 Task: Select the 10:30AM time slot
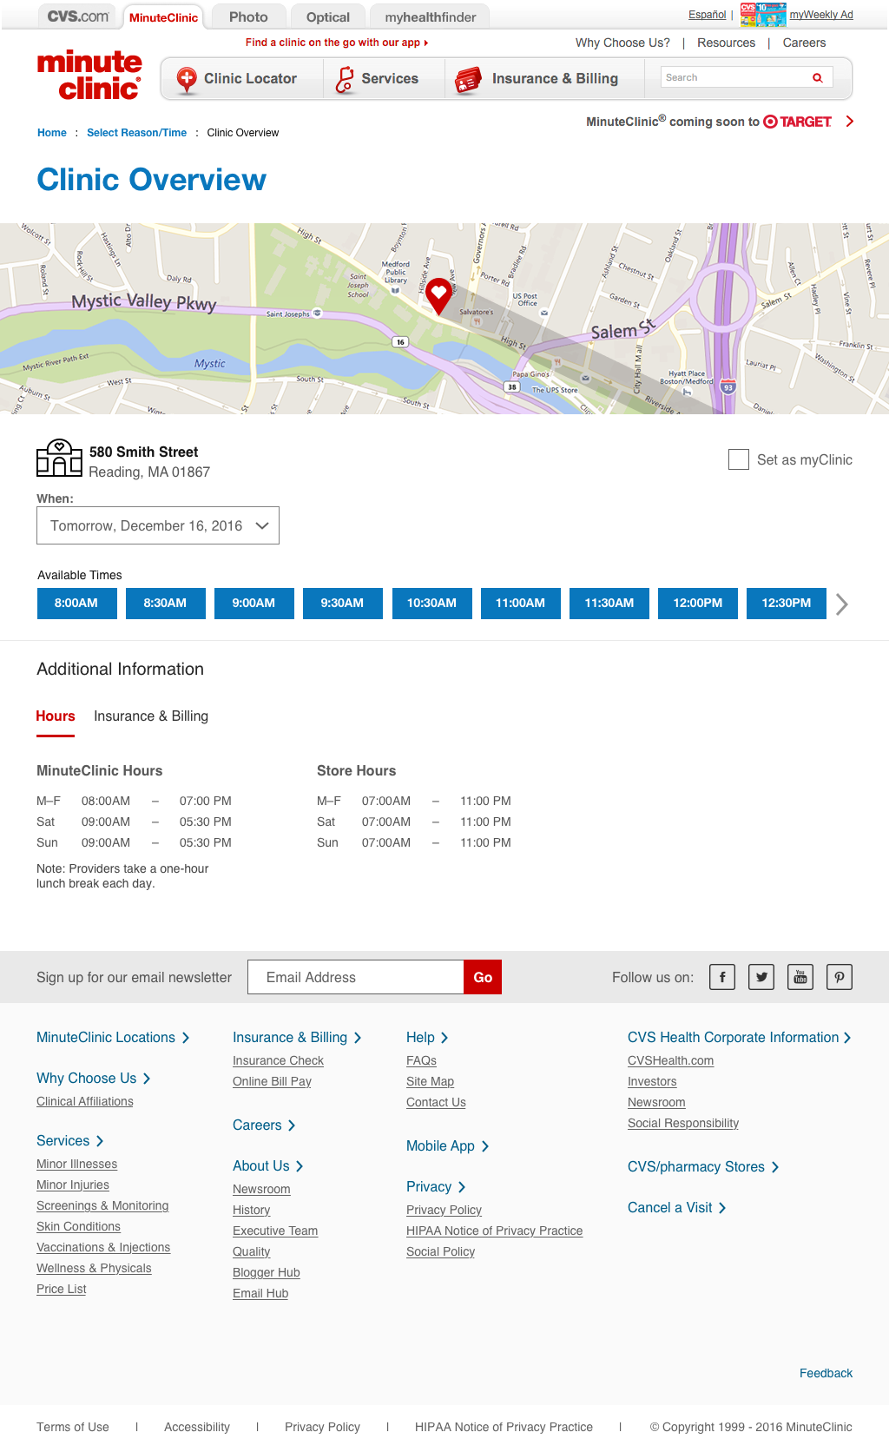tap(431, 603)
